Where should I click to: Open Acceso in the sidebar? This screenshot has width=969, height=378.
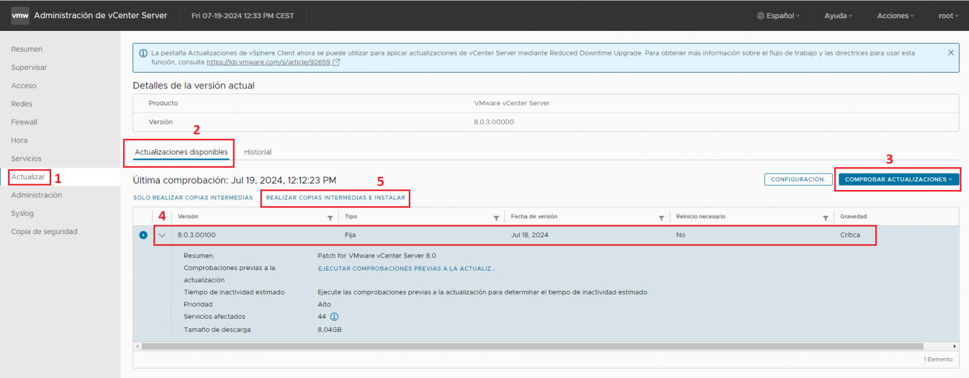(24, 86)
